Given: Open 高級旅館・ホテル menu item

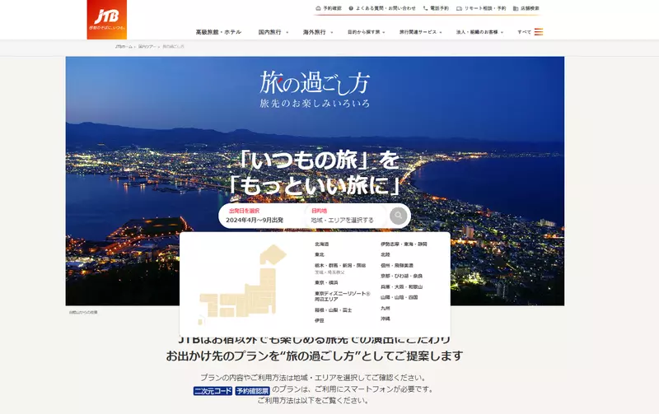Looking at the screenshot, I should pos(218,32).
